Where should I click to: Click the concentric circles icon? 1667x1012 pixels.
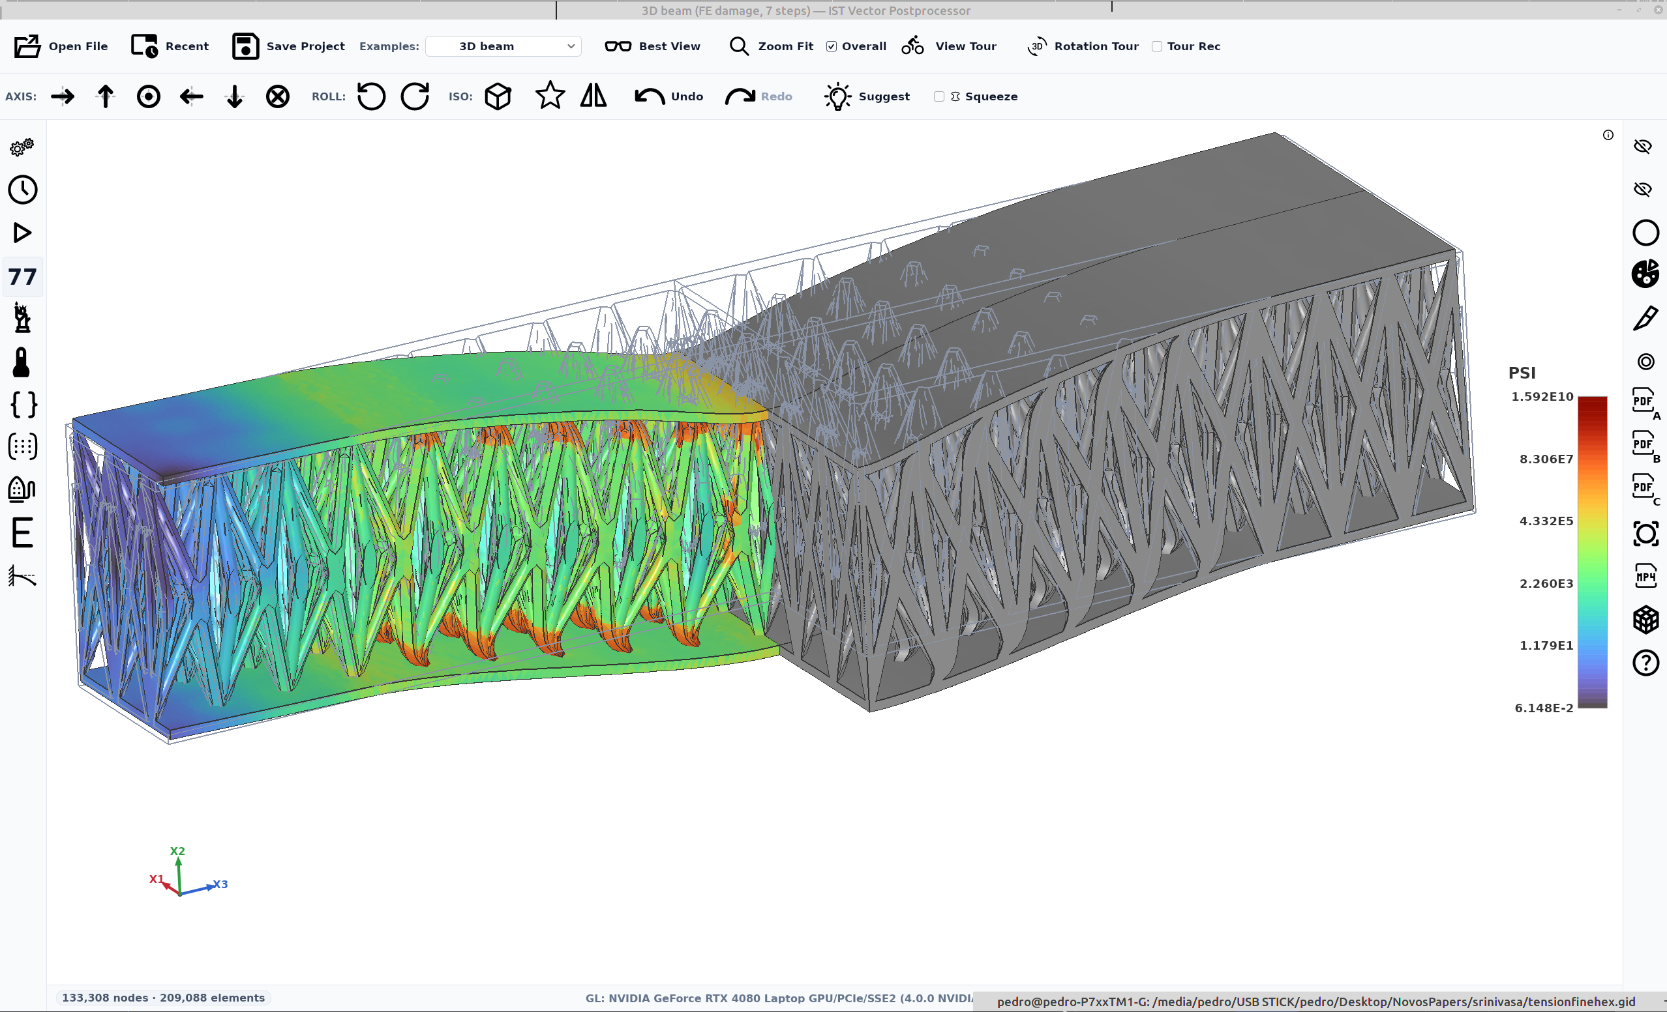tap(1645, 362)
